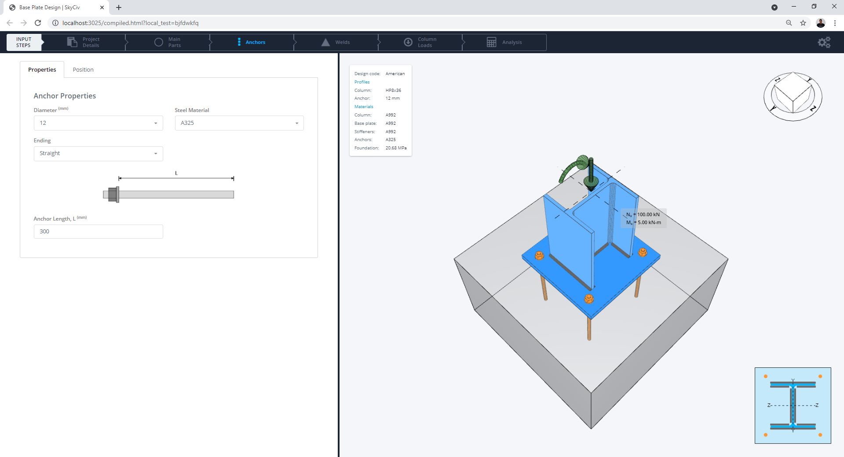Image resolution: width=844 pixels, height=457 pixels.
Task: Open the Profiles link in the summary box
Action: click(x=362, y=82)
